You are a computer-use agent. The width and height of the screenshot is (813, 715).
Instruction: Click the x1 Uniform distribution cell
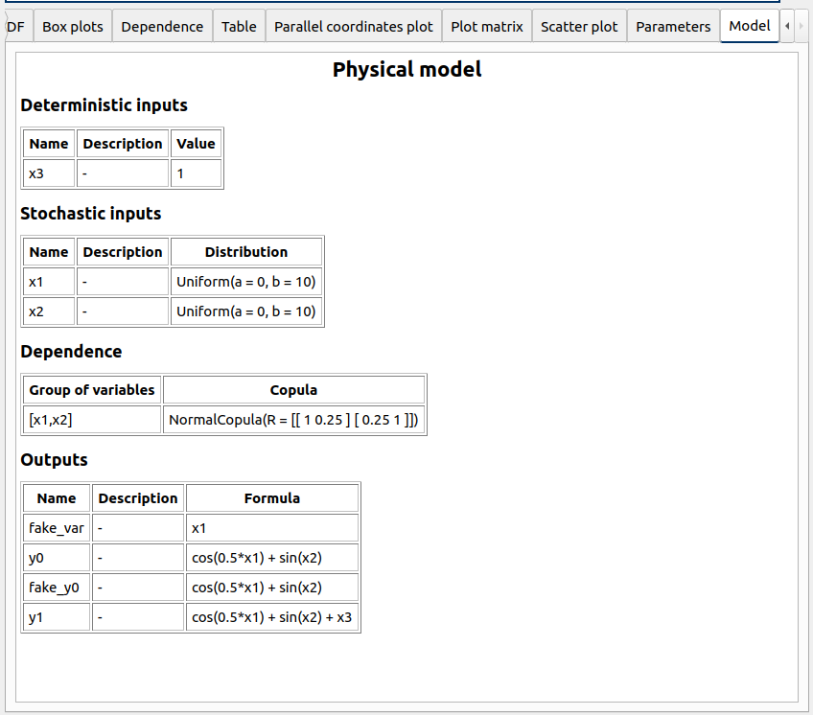[x=245, y=281]
